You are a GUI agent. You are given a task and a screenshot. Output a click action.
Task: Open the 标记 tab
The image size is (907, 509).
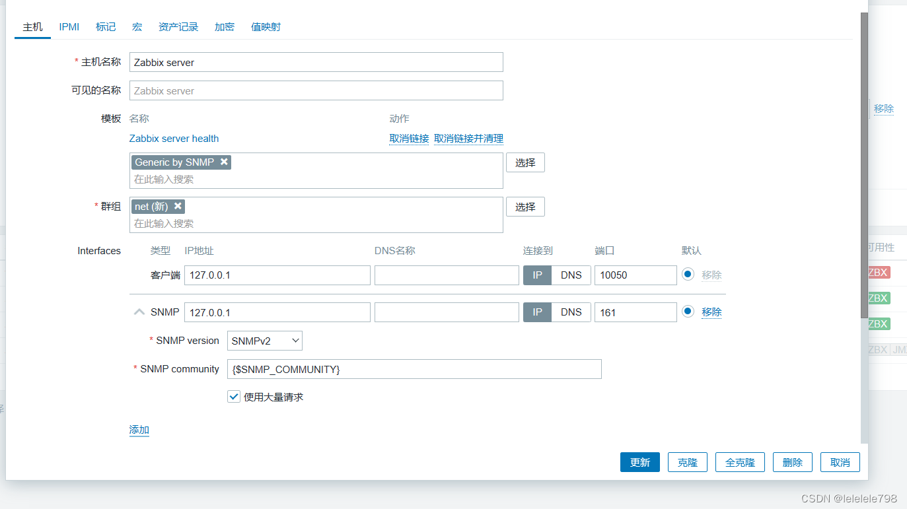[x=106, y=26]
